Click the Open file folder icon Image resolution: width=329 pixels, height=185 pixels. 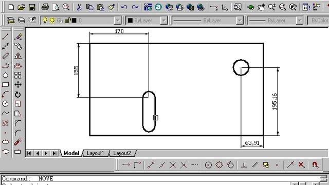[x=21, y=7]
